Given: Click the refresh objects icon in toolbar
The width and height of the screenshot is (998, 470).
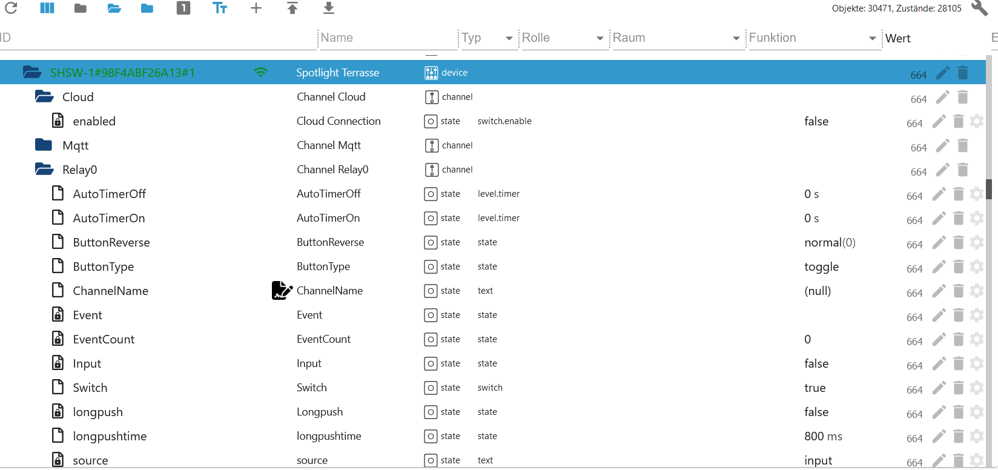Looking at the screenshot, I should tap(11, 8).
